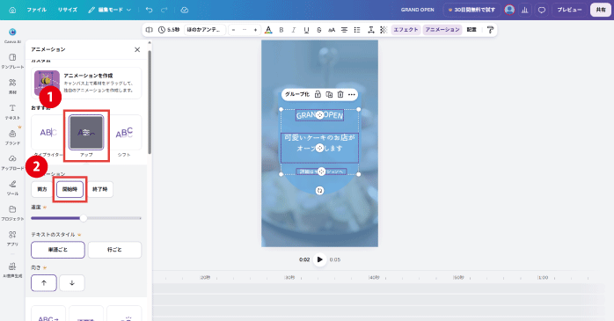Open the テンプレート sidebar panel
Screen dimensions: 614x321
12,61
